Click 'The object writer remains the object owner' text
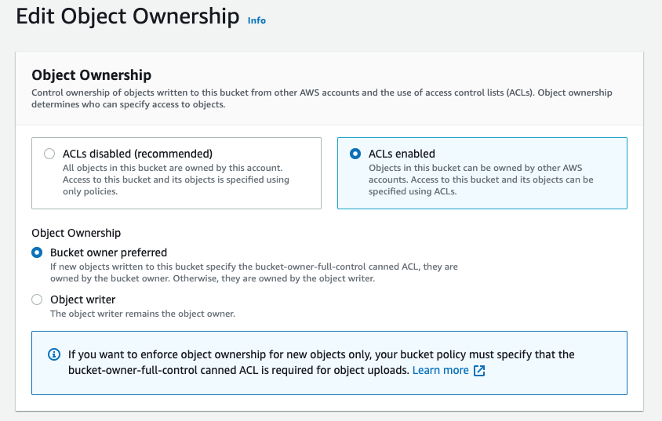662x421 pixels. pos(142,314)
